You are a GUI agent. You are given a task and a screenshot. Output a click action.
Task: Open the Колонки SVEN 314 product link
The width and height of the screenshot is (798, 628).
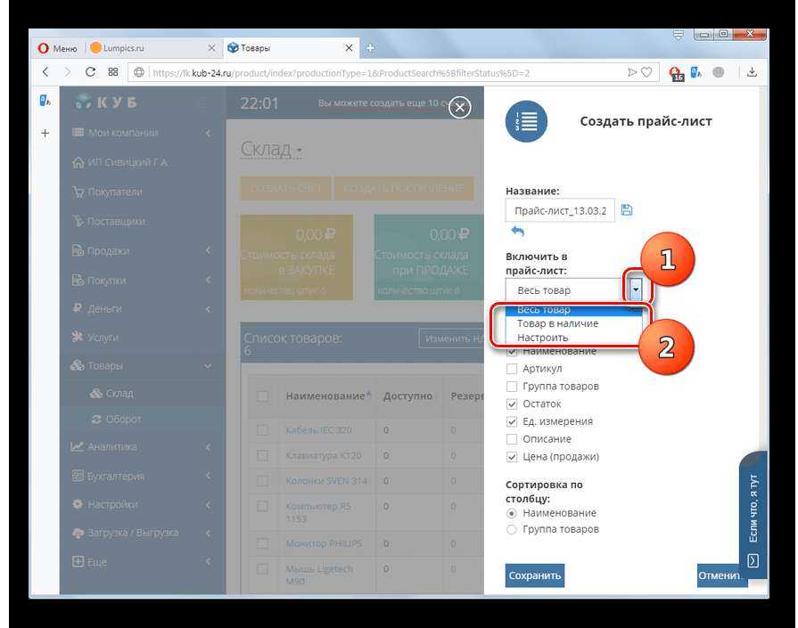pos(326,480)
